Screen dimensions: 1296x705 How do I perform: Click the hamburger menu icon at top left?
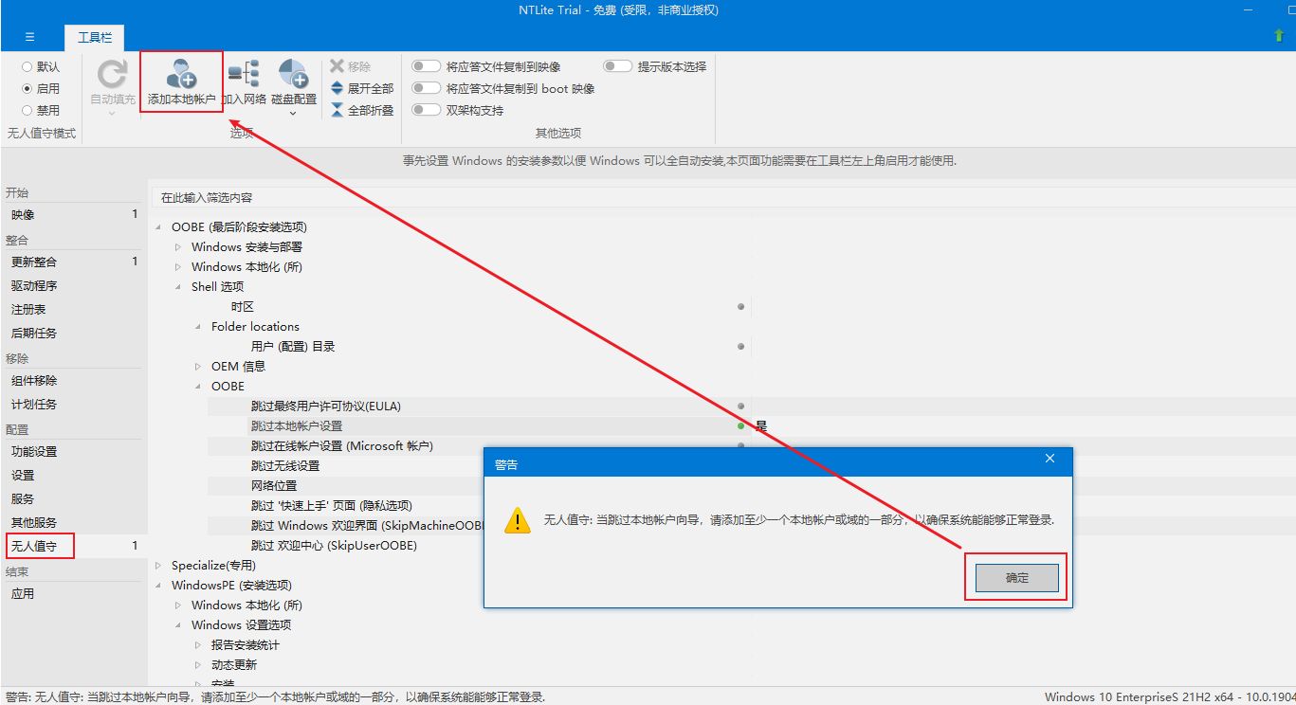(29, 37)
